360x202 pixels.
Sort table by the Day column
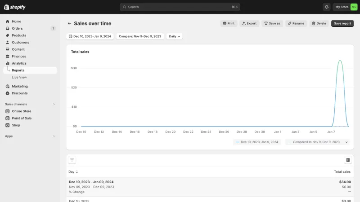point(73,171)
